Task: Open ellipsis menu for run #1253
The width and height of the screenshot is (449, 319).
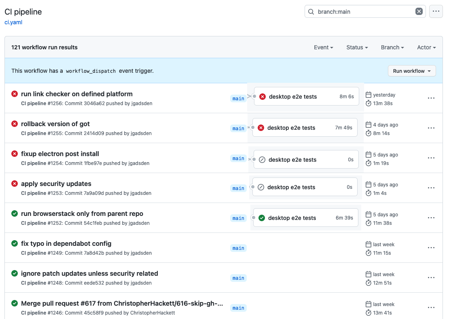Action: pyautogui.click(x=431, y=188)
